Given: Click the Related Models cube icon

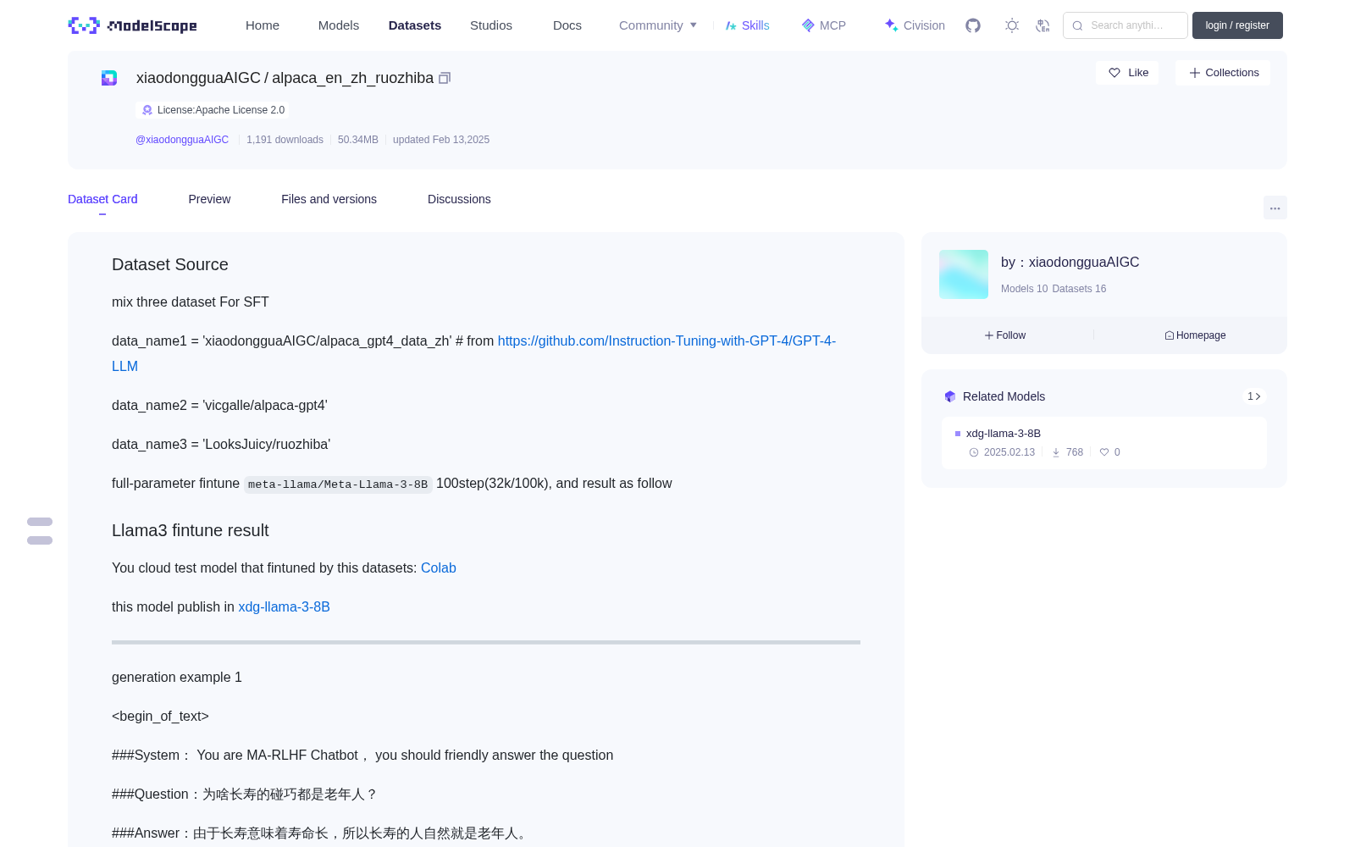Looking at the screenshot, I should tap(950, 396).
